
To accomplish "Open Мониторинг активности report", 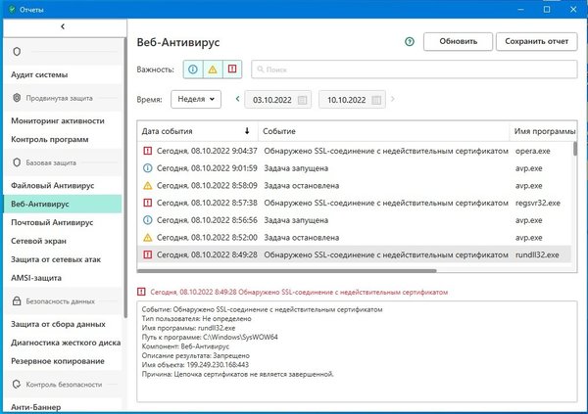I will coord(58,120).
